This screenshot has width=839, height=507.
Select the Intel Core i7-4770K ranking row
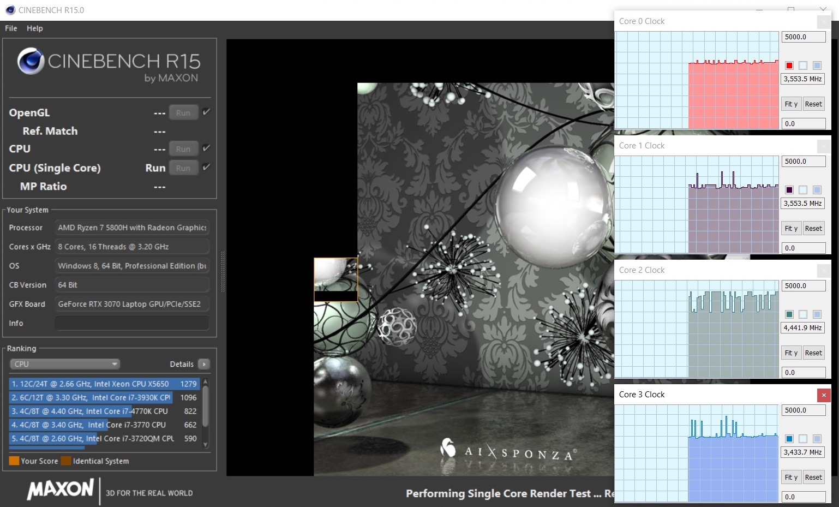pos(104,411)
